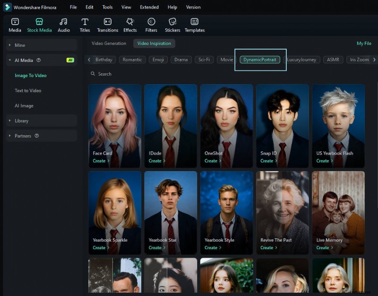The image size is (378, 296).
Task: Open My File
Action: click(x=363, y=43)
